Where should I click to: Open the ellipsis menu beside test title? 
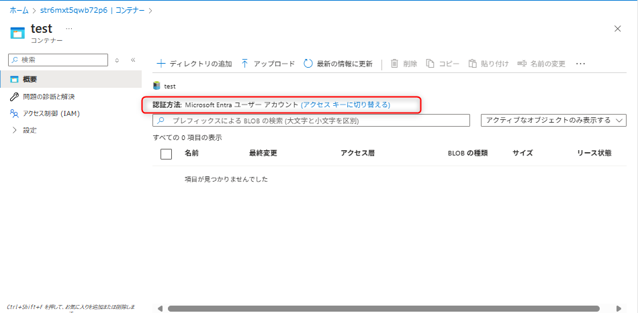tap(69, 28)
